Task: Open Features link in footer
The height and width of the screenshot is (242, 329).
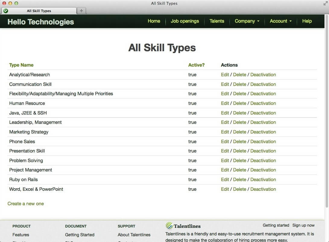Action: (21, 235)
